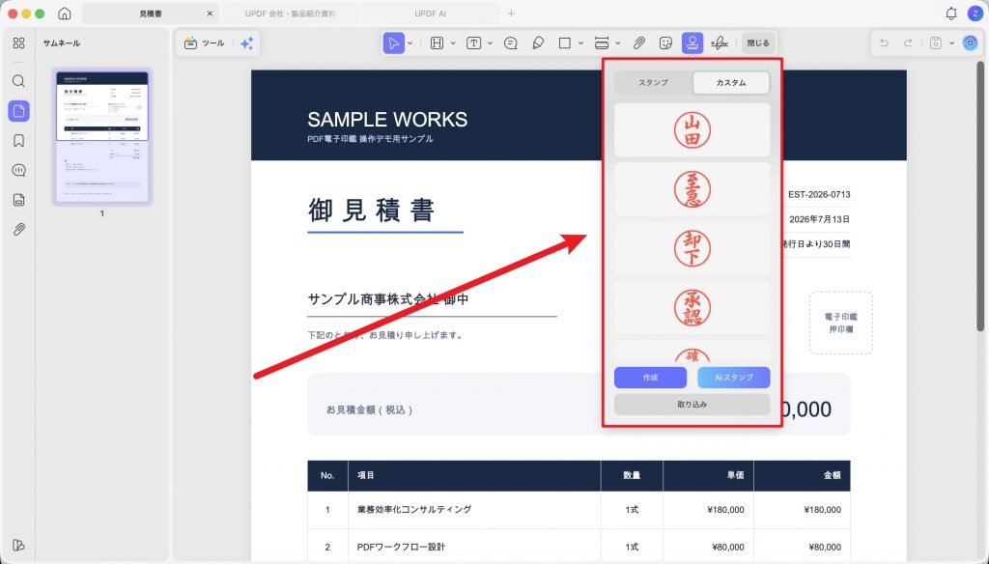Select the 至急 urgent stamp
The image size is (989, 564).
[x=692, y=189]
